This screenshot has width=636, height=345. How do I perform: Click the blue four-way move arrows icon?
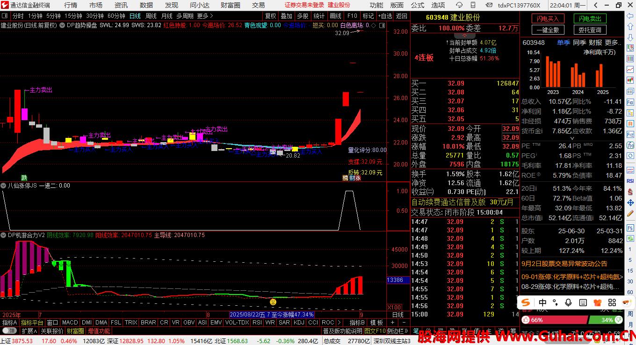[630, 203]
